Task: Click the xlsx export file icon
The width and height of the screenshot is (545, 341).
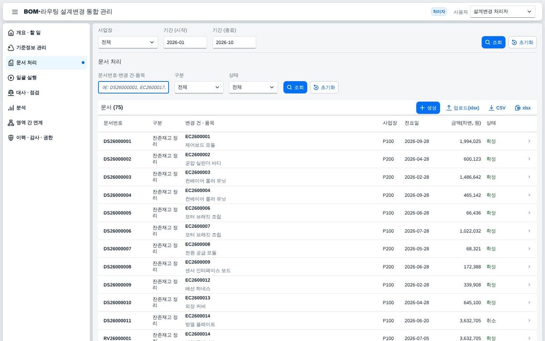Action: [x=518, y=108]
